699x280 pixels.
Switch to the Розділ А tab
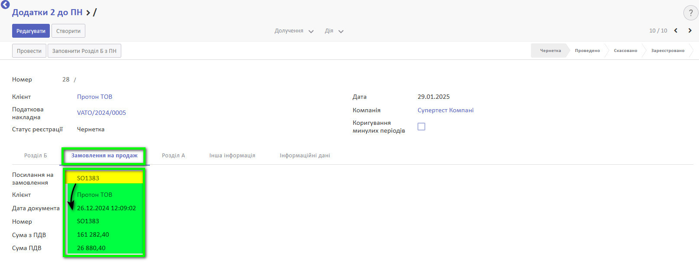tap(173, 156)
